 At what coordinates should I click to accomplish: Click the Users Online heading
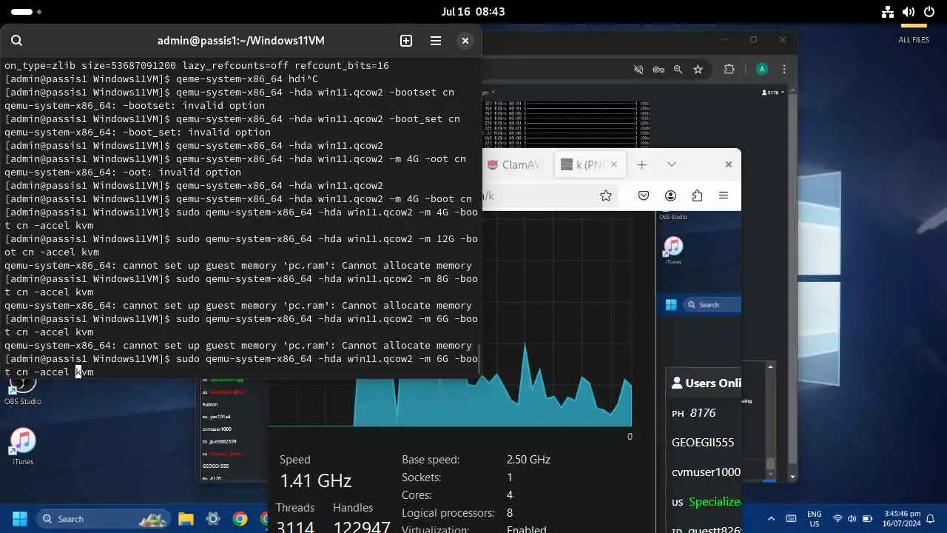pyautogui.click(x=706, y=383)
